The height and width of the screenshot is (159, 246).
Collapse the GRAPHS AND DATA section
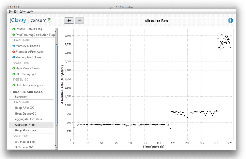tap(11, 92)
